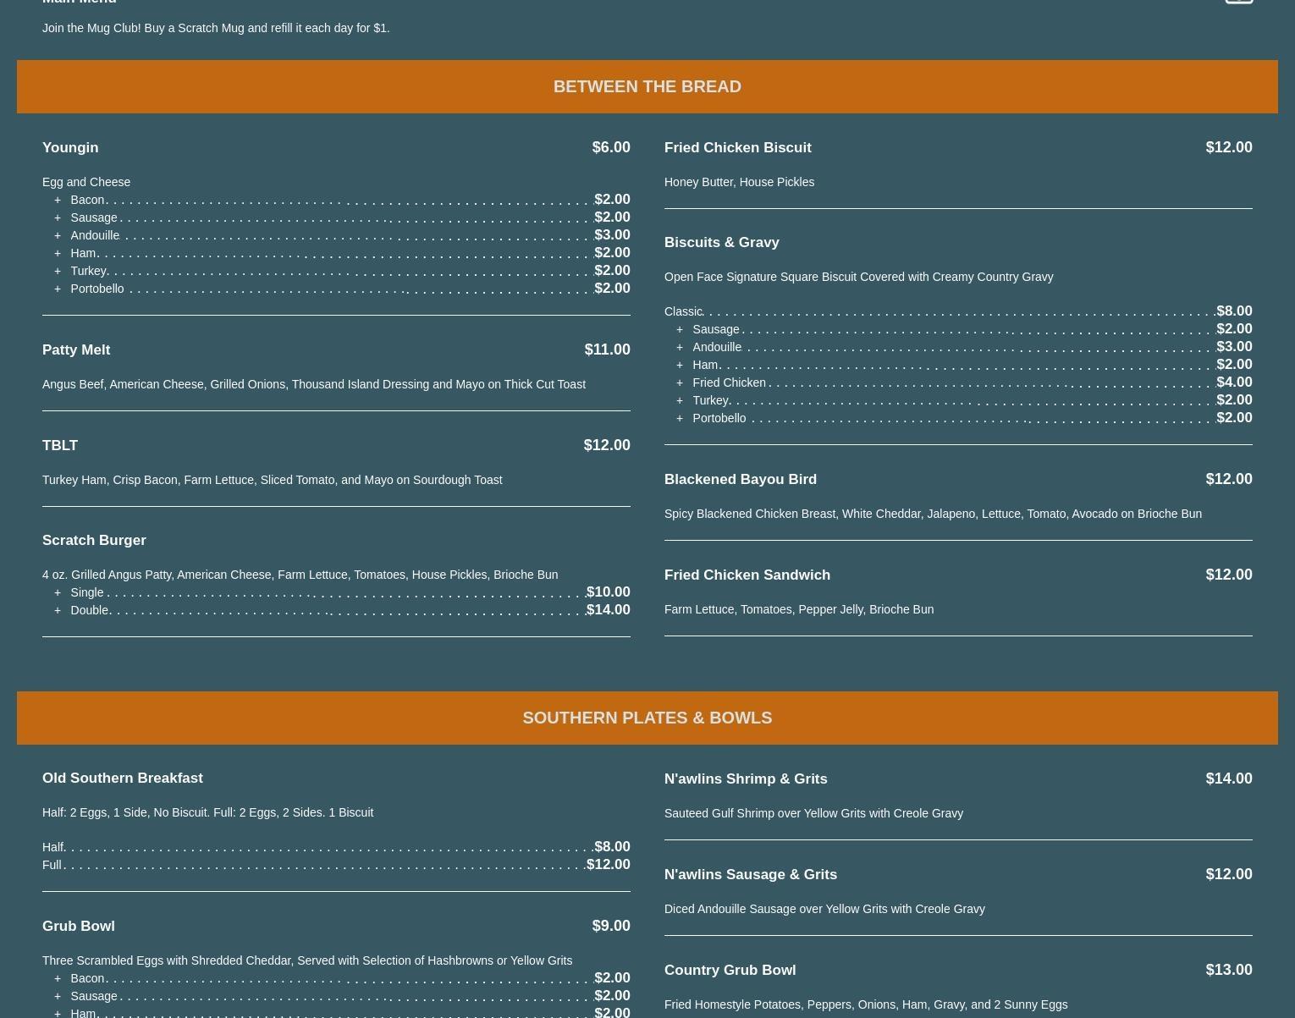Viewport: 1295px width, 1018px height.
Task: Click the Mug Club promotional text
Action: point(216,28)
